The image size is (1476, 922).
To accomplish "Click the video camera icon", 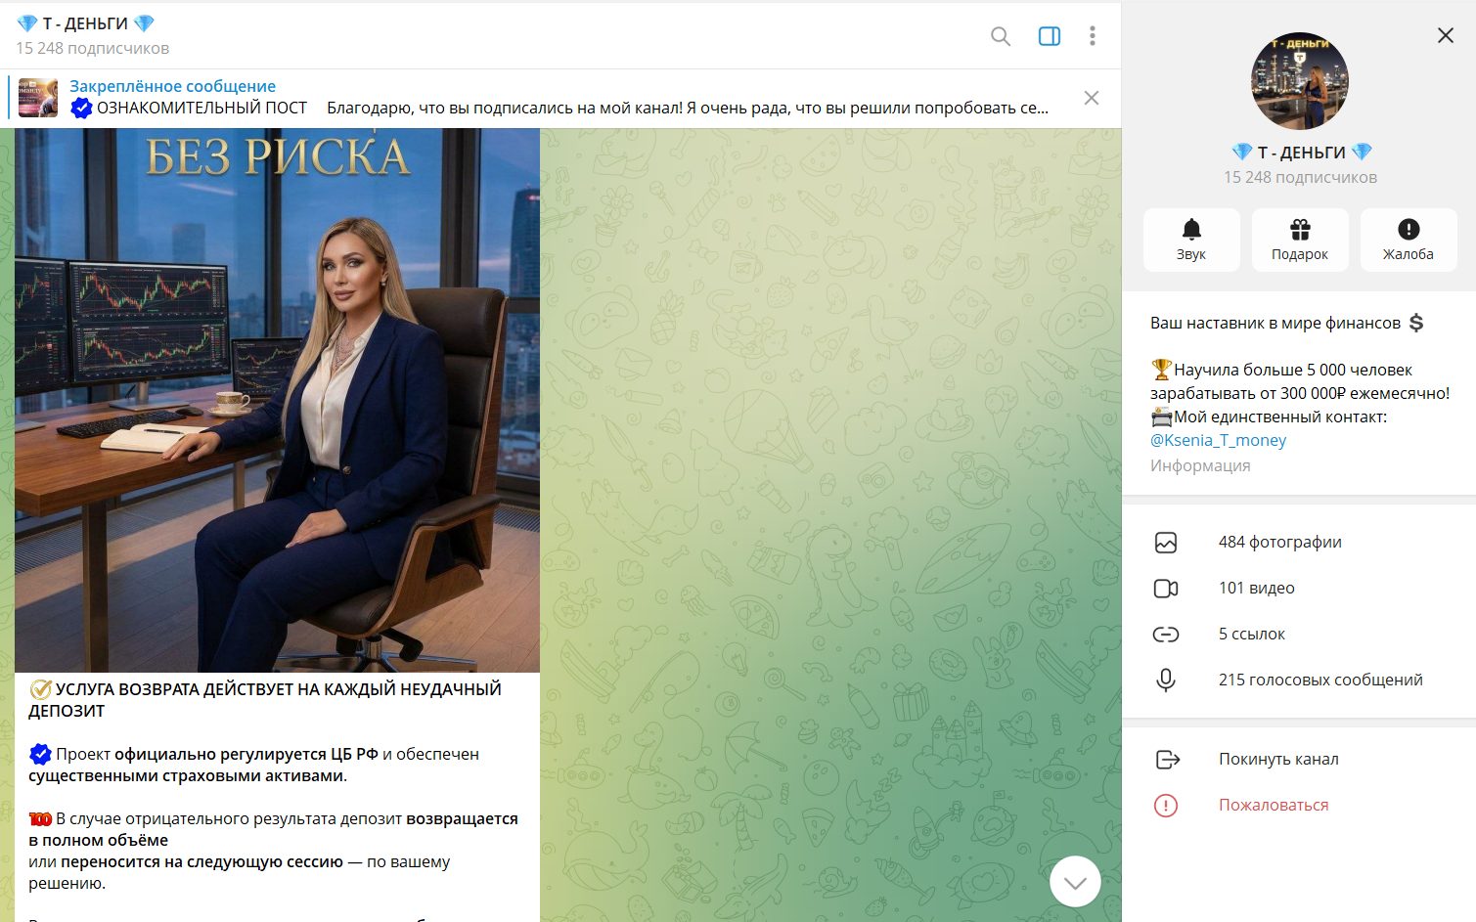I will 1166,589.
